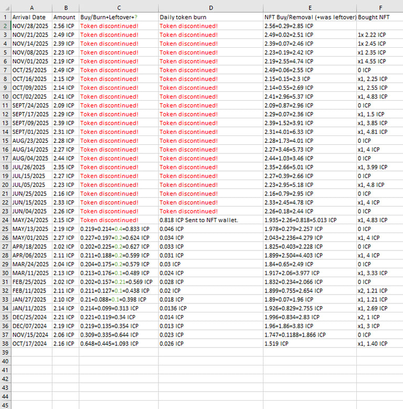Viewport: 403px width, 409px height.
Task: Select the OCT/17/2024 date cell
Action: click(x=31, y=343)
